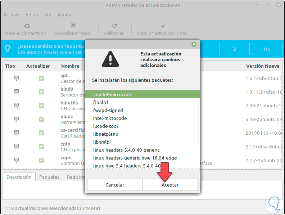The image size is (285, 215).
Task: Click the cpio package name
Action: pos(65,144)
